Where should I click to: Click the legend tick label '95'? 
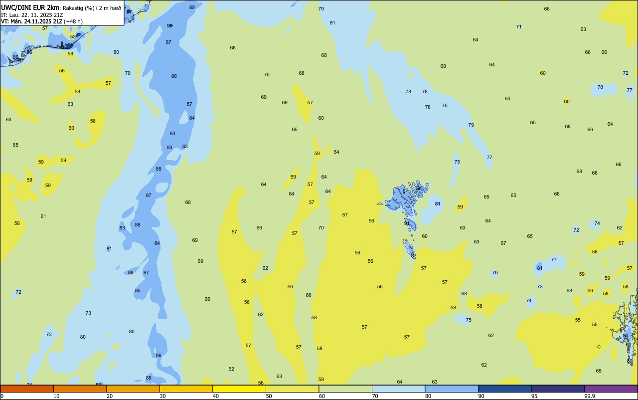pyautogui.click(x=534, y=396)
